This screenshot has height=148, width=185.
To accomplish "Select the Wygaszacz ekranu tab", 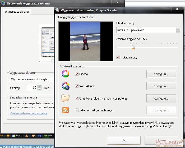I will click(17, 12).
